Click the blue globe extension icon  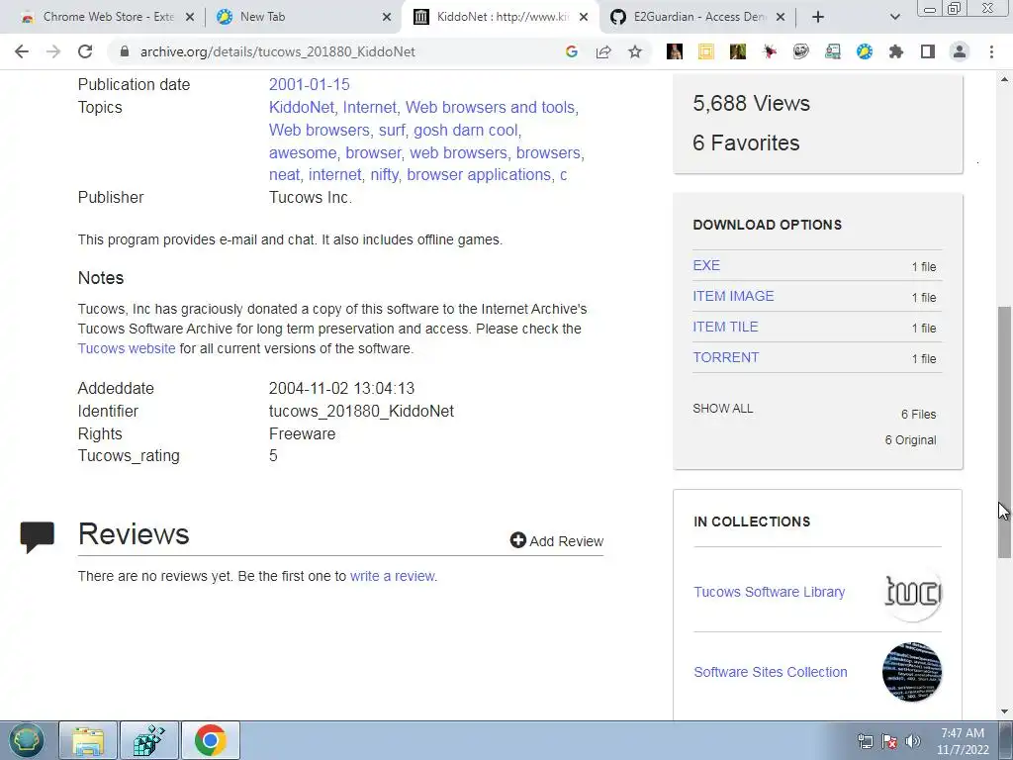pos(864,51)
